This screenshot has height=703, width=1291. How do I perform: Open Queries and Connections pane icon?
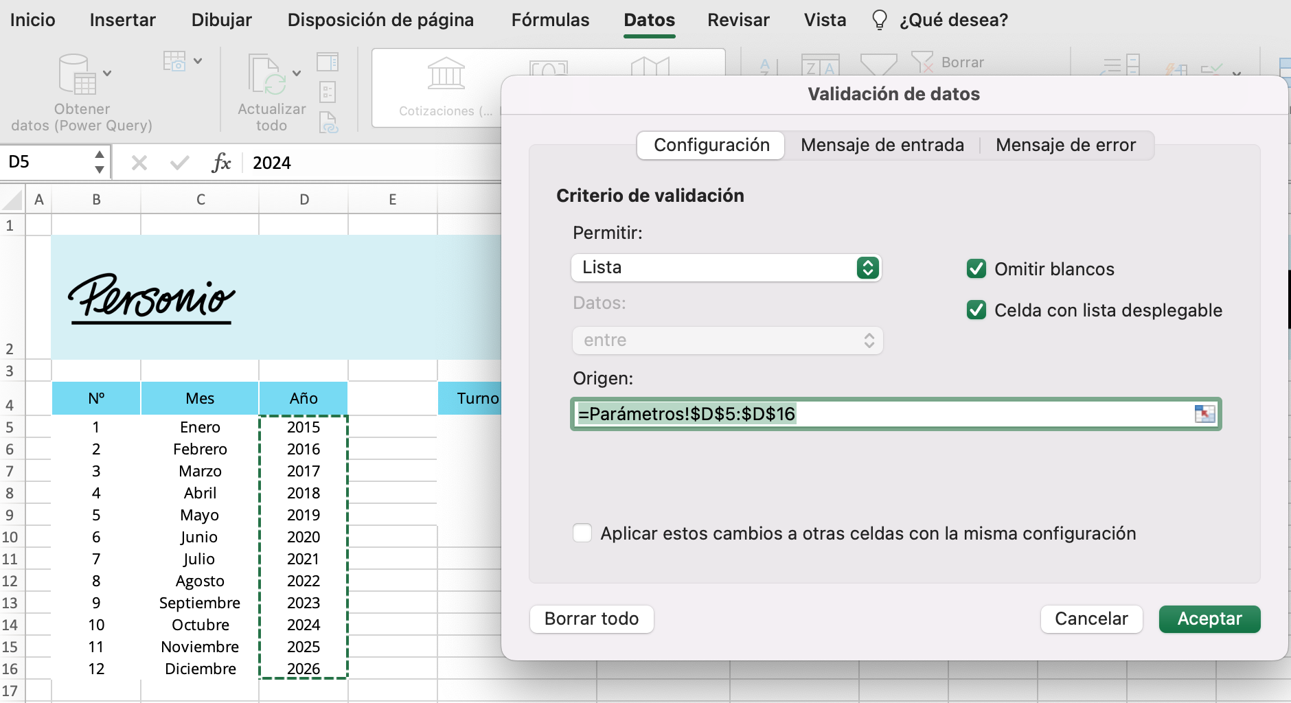[328, 62]
